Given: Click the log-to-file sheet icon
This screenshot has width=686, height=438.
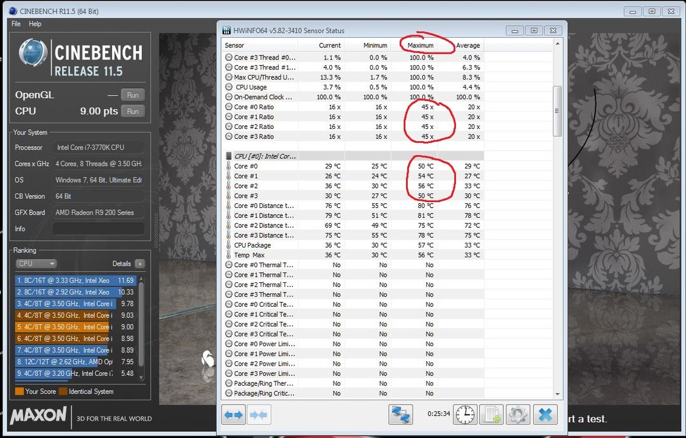Looking at the screenshot, I should coord(491,414).
